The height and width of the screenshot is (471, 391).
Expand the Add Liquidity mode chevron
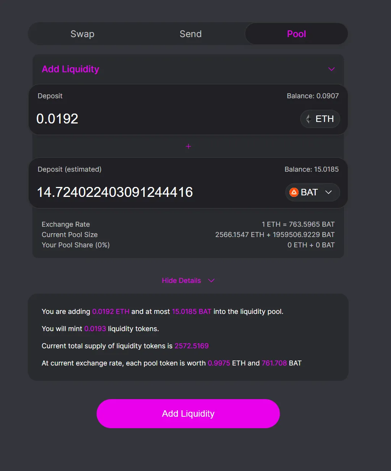[x=331, y=69]
